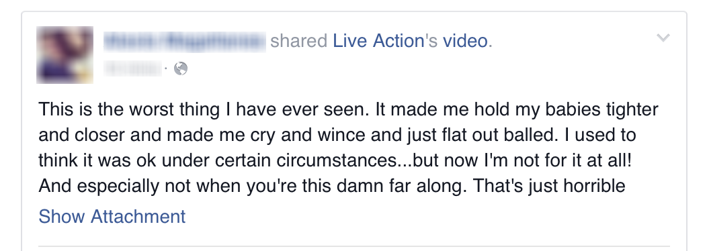Open the Live Action page link
The height and width of the screenshot is (251, 707).
coord(378,41)
